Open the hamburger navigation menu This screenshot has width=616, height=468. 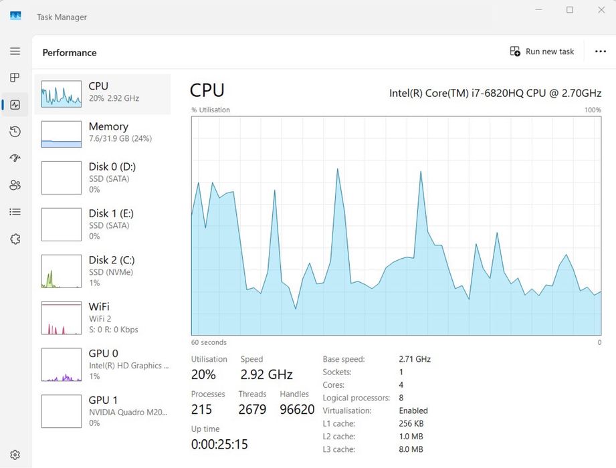15,51
